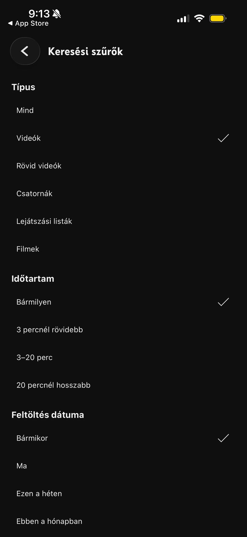Tap the muted bell icon
This screenshot has height=537, width=247.
(57, 13)
